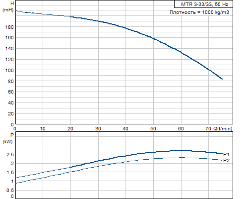Click the MTR 3-33/33, 50 Hz title box
Viewport: 248px width, 199px height.
click(x=203, y=4)
